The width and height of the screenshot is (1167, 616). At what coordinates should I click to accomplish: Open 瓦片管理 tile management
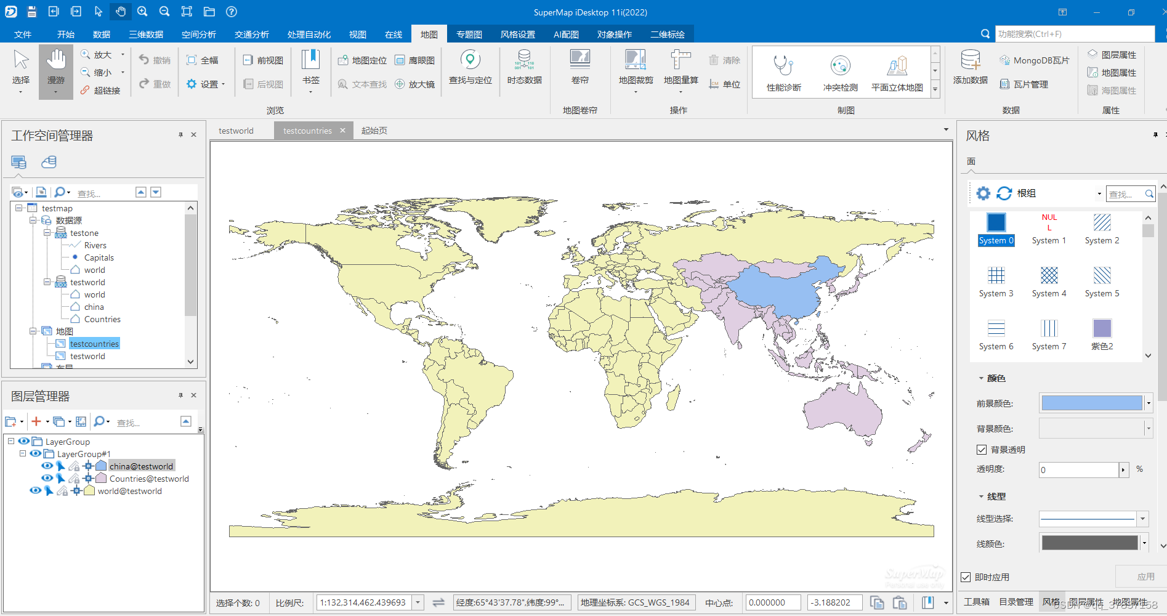1024,84
